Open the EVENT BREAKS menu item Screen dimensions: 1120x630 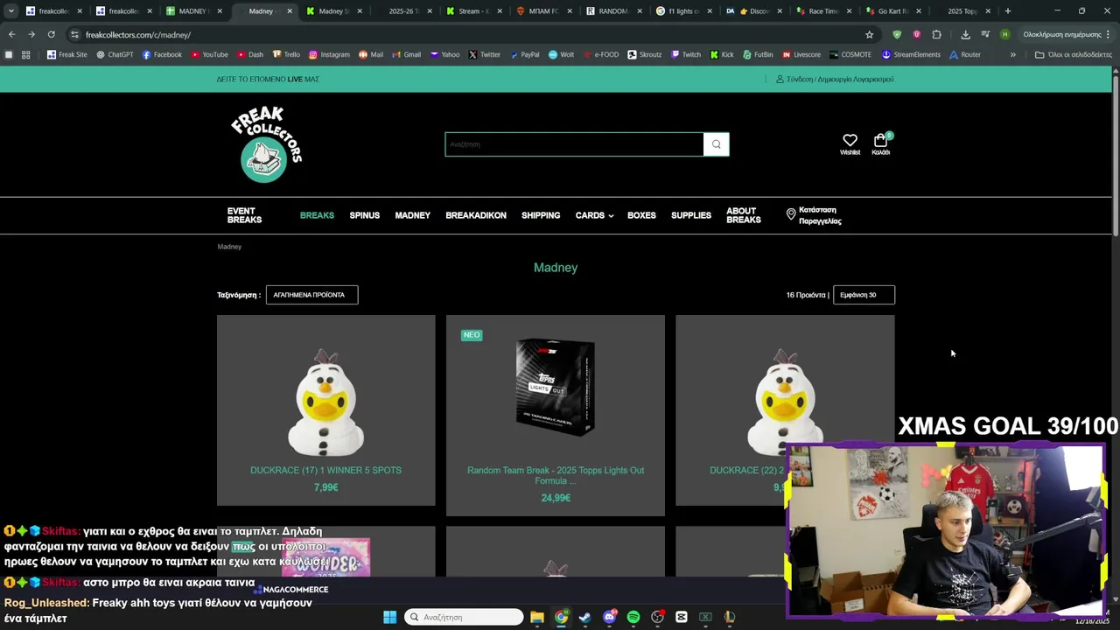pyautogui.click(x=244, y=215)
